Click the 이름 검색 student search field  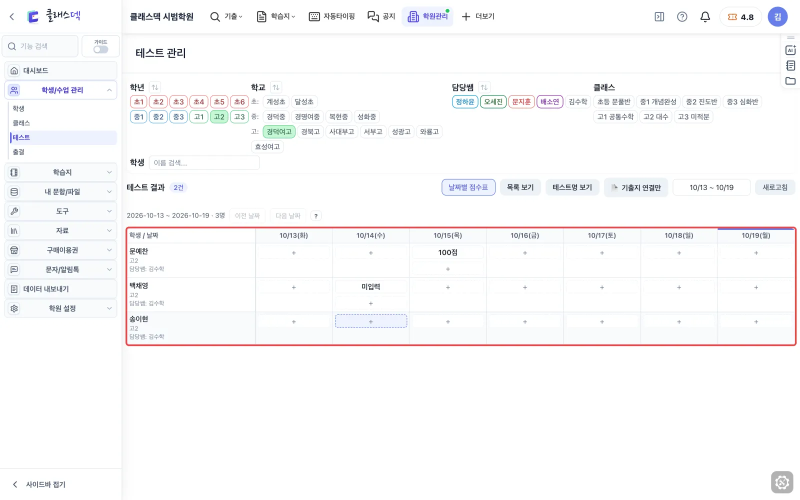point(204,162)
